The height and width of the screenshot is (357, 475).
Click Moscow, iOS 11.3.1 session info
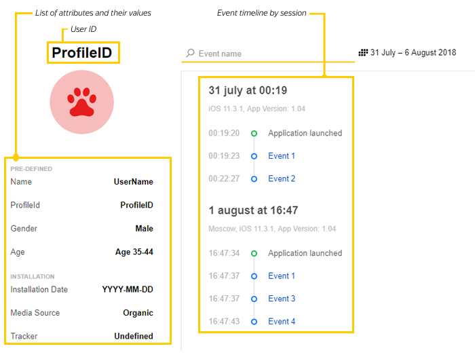click(272, 229)
